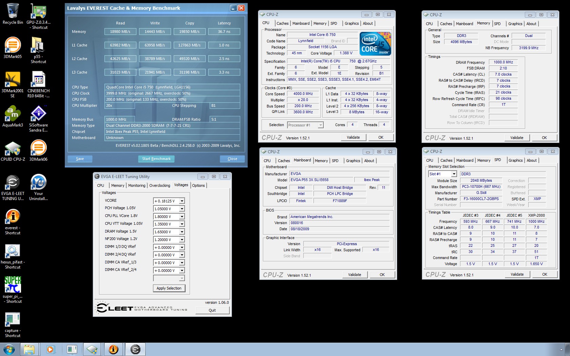
Task: Switch to the EVEREST taskbar item
Action: coord(113,349)
